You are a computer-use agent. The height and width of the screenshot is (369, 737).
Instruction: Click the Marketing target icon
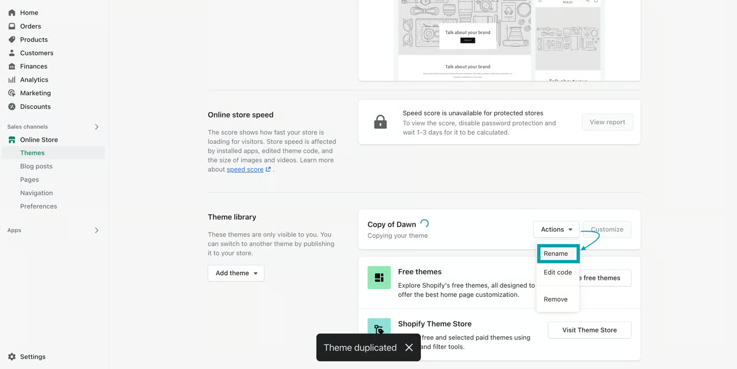(x=12, y=93)
